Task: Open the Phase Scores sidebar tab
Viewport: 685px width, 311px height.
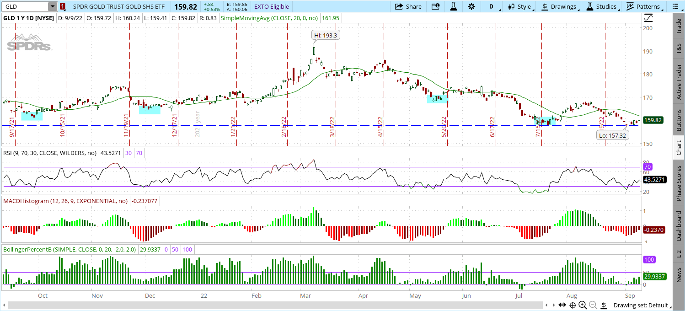Action: tap(679, 183)
